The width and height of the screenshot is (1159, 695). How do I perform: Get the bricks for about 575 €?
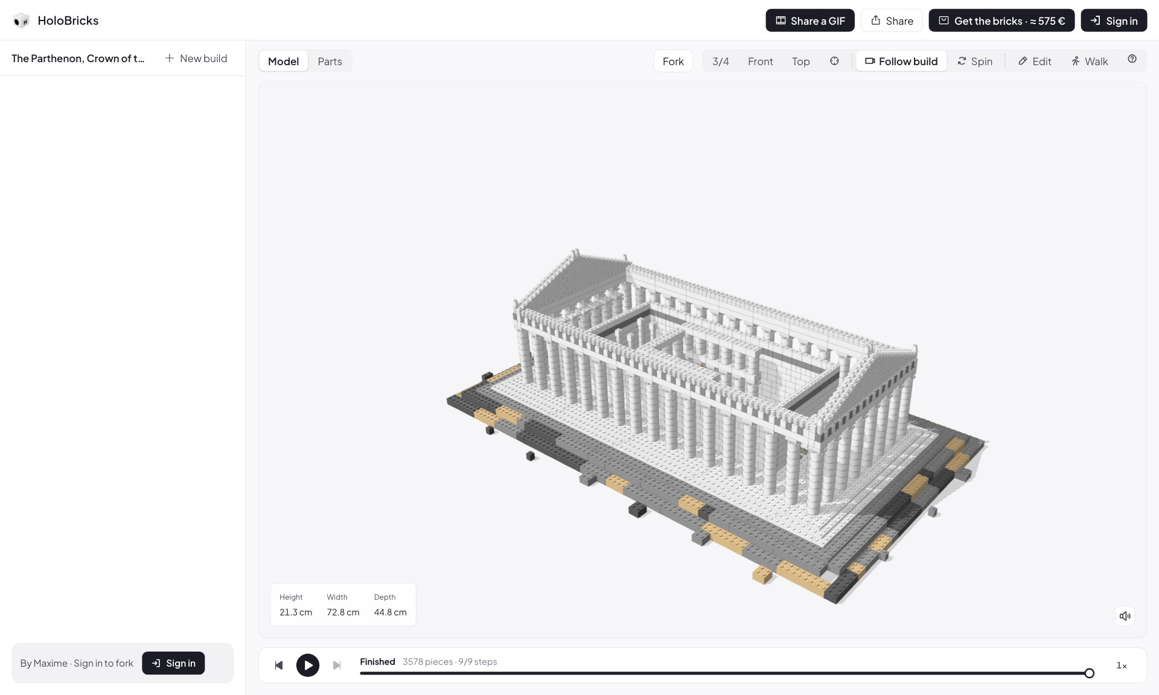(1001, 21)
